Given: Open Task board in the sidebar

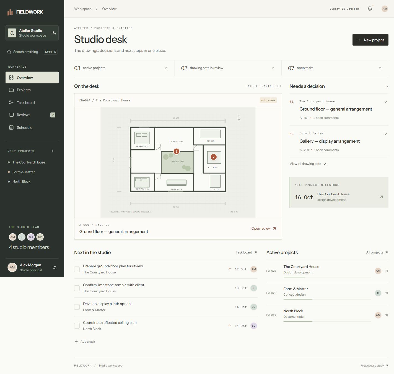Looking at the screenshot, I should pyautogui.click(x=32, y=103).
